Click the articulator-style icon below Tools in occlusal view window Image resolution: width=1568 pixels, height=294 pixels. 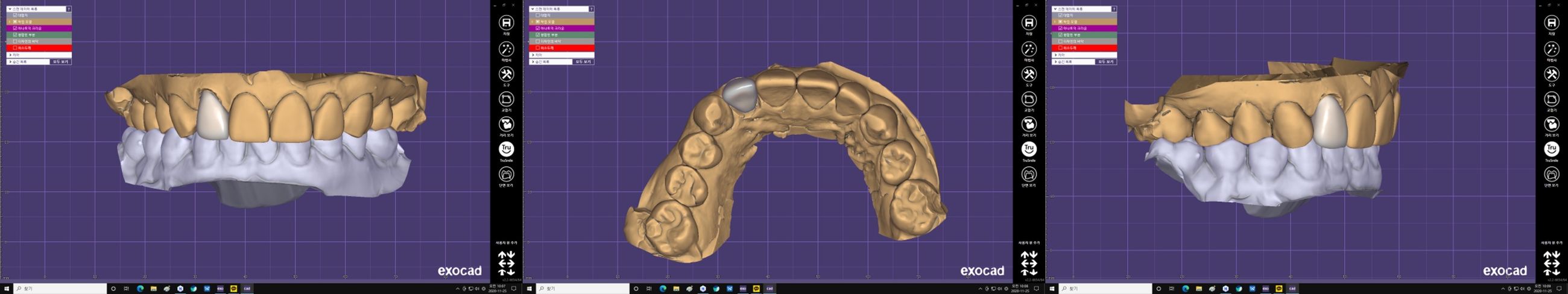[x=1029, y=99]
